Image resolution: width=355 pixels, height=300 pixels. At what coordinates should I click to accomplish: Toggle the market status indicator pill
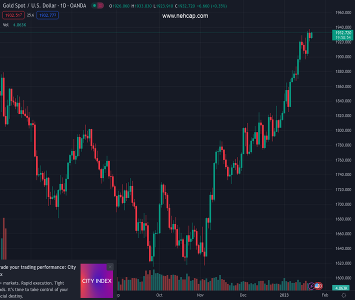97,5
